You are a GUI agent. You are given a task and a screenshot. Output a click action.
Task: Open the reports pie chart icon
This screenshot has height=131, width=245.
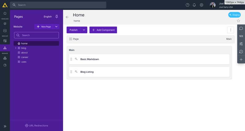click(x=5, y=65)
